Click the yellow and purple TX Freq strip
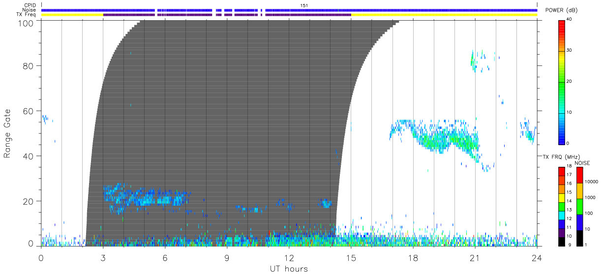The image size is (604, 279). click(289, 15)
